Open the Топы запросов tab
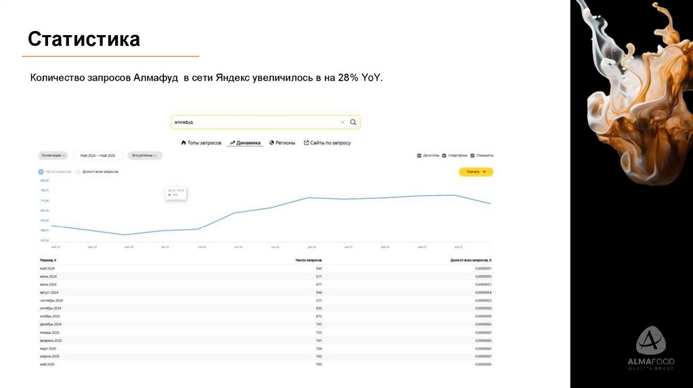 [x=201, y=143]
